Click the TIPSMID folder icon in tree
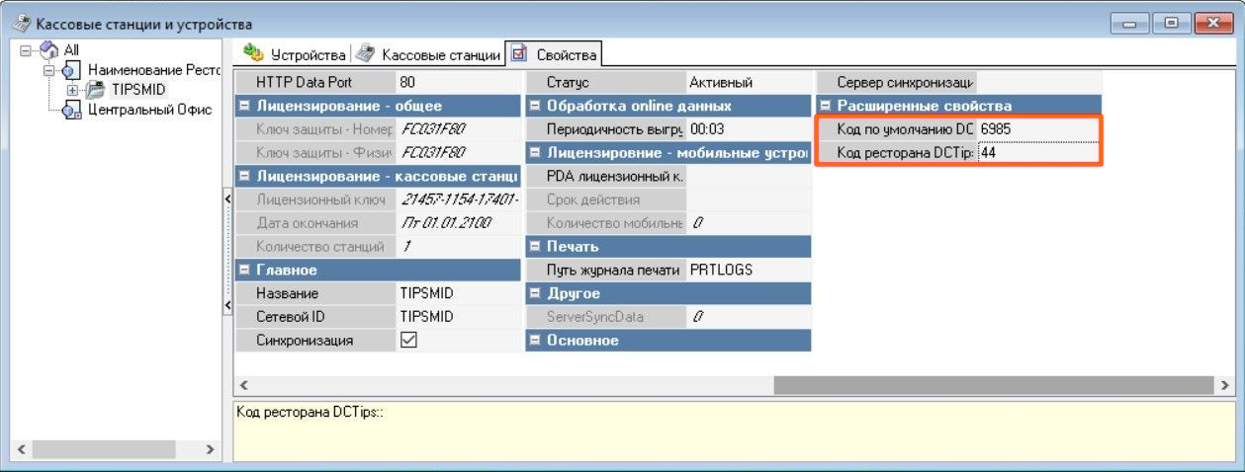1245x472 pixels. (95, 90)
